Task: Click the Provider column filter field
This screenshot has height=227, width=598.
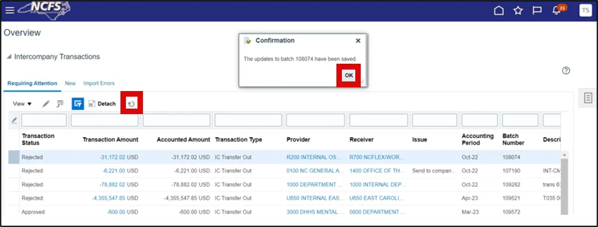Action: point(315,120)
